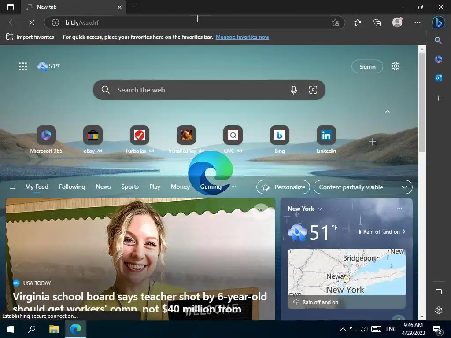Viewport: 451px width, 338px height.
Task: Open Outlook sidebar icon
Action: pyautogui.click(x=438, y=78)
